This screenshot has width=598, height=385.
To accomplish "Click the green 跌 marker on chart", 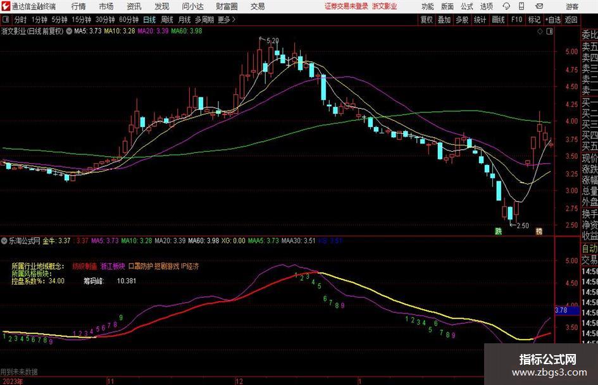I will 498,231.
